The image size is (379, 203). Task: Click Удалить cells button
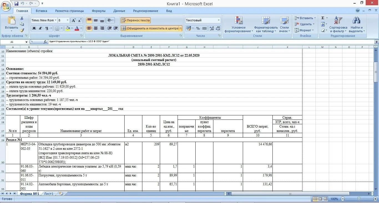point(304,24)
